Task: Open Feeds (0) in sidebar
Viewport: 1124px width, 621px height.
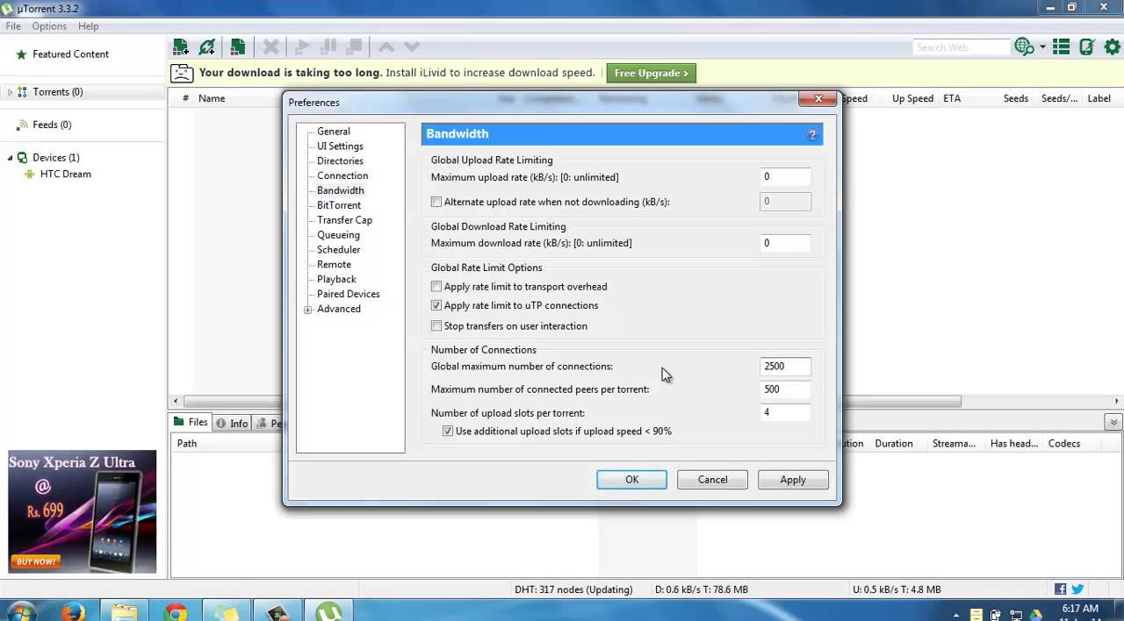Action: pyautogui.click(x=52, y=125)
